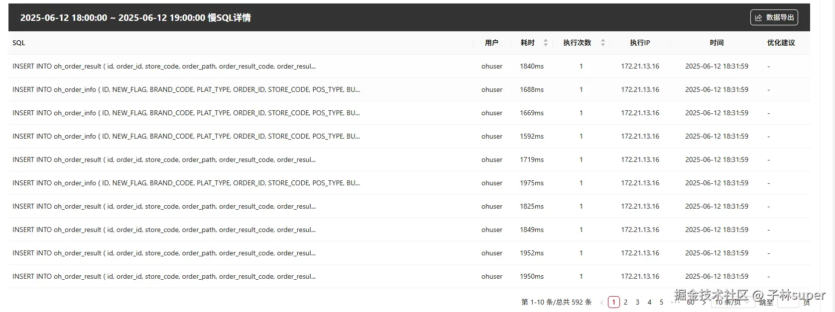Click the 优化建议 column header

781,43
